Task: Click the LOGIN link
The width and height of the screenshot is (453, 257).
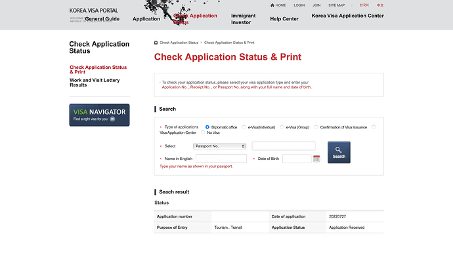Action: [299, 5]
